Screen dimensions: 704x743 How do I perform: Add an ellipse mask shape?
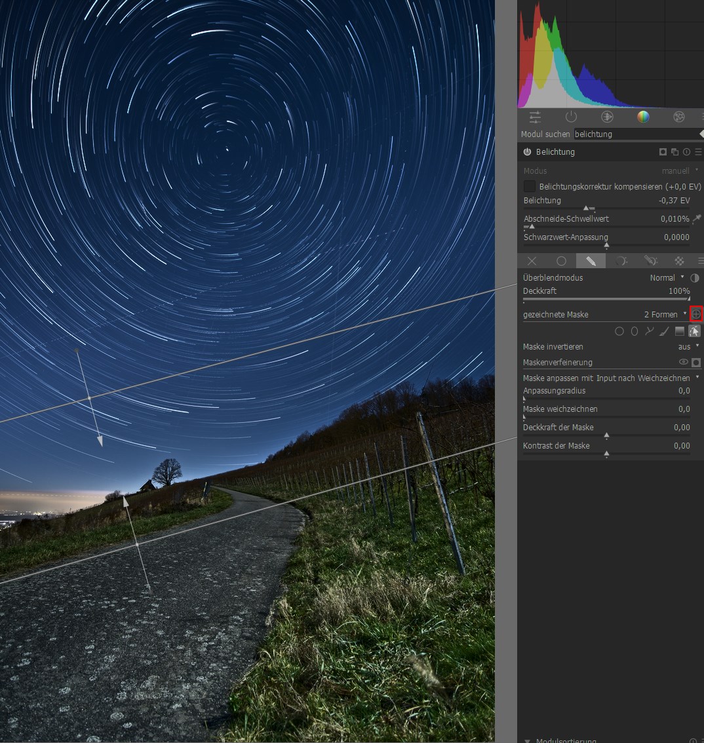pyautogui.click(x=634, y=332)
